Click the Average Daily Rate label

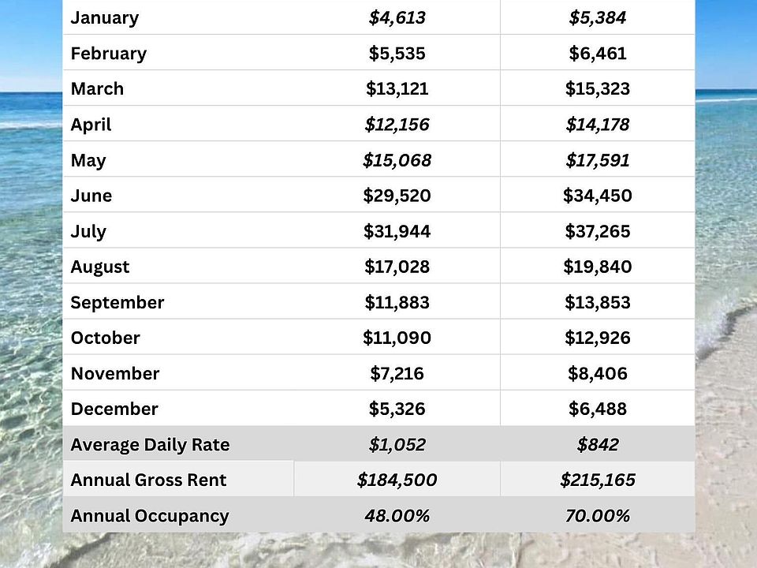[x=150, y=445]
